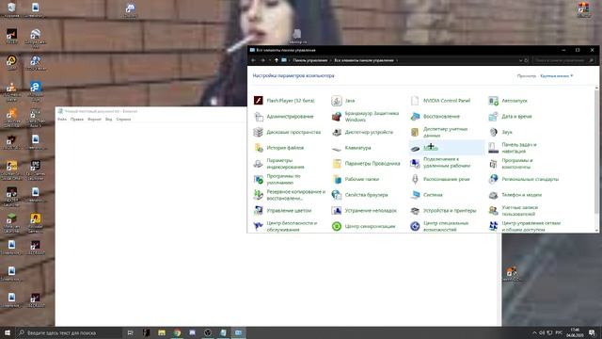The width and height of the screenshot is (602, 339).
Task: Open Распознавание речи item
Action: [440, 180]
